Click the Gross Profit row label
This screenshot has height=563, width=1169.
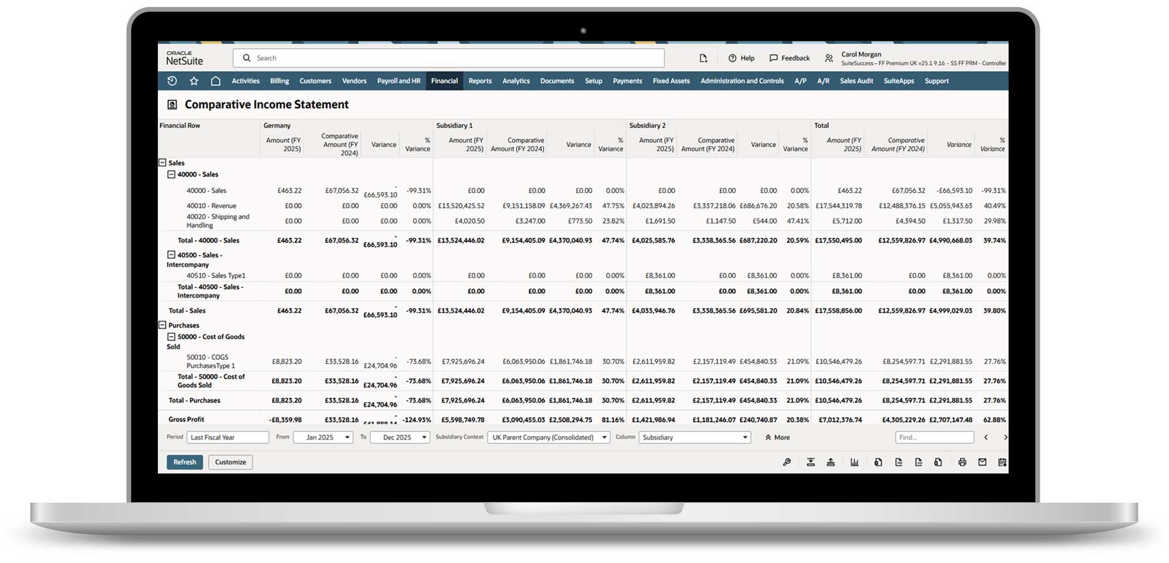coord(186,420)
